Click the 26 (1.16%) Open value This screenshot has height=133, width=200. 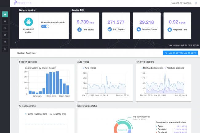tap(182, 126)
